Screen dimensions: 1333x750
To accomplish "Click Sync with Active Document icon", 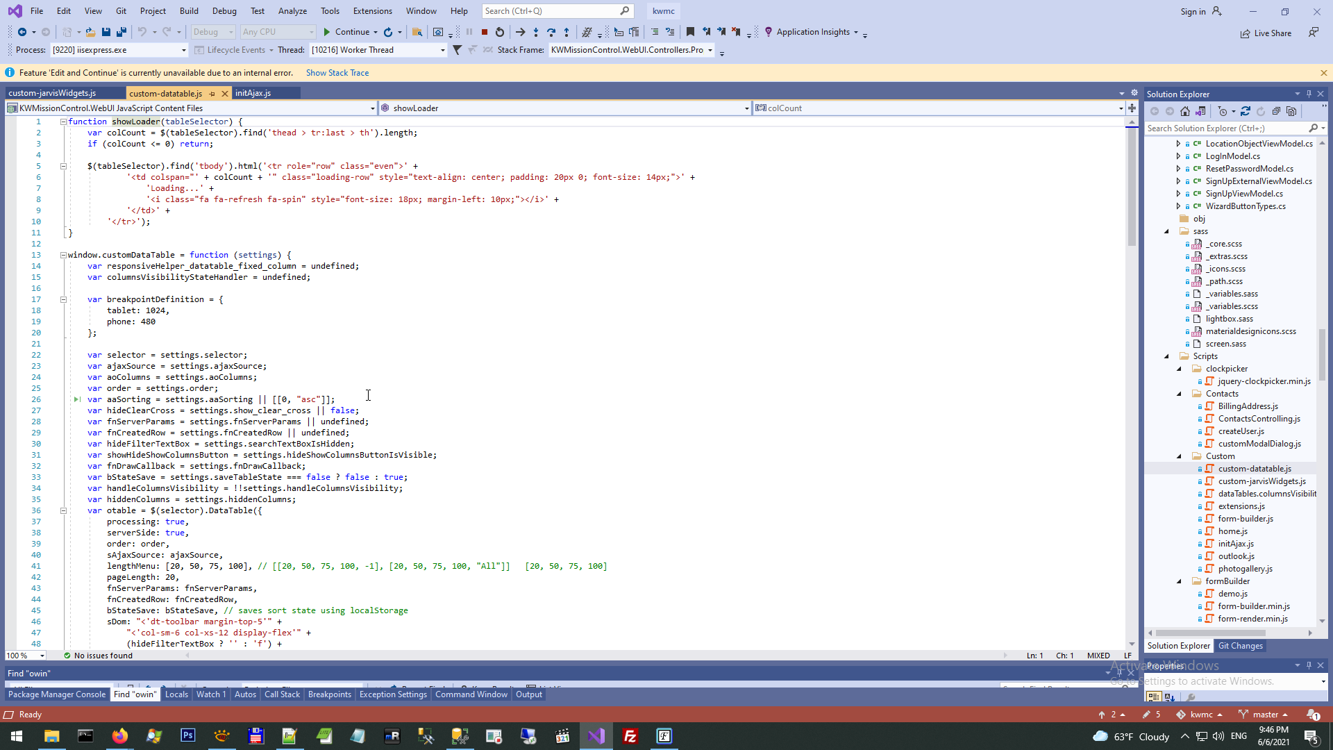I will (1246, 111).
